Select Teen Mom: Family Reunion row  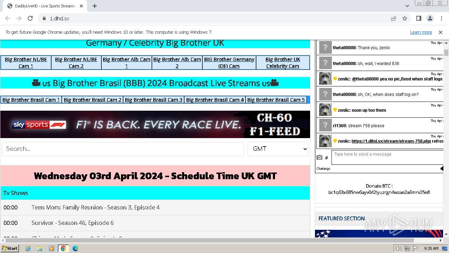[x=155, y=207]
